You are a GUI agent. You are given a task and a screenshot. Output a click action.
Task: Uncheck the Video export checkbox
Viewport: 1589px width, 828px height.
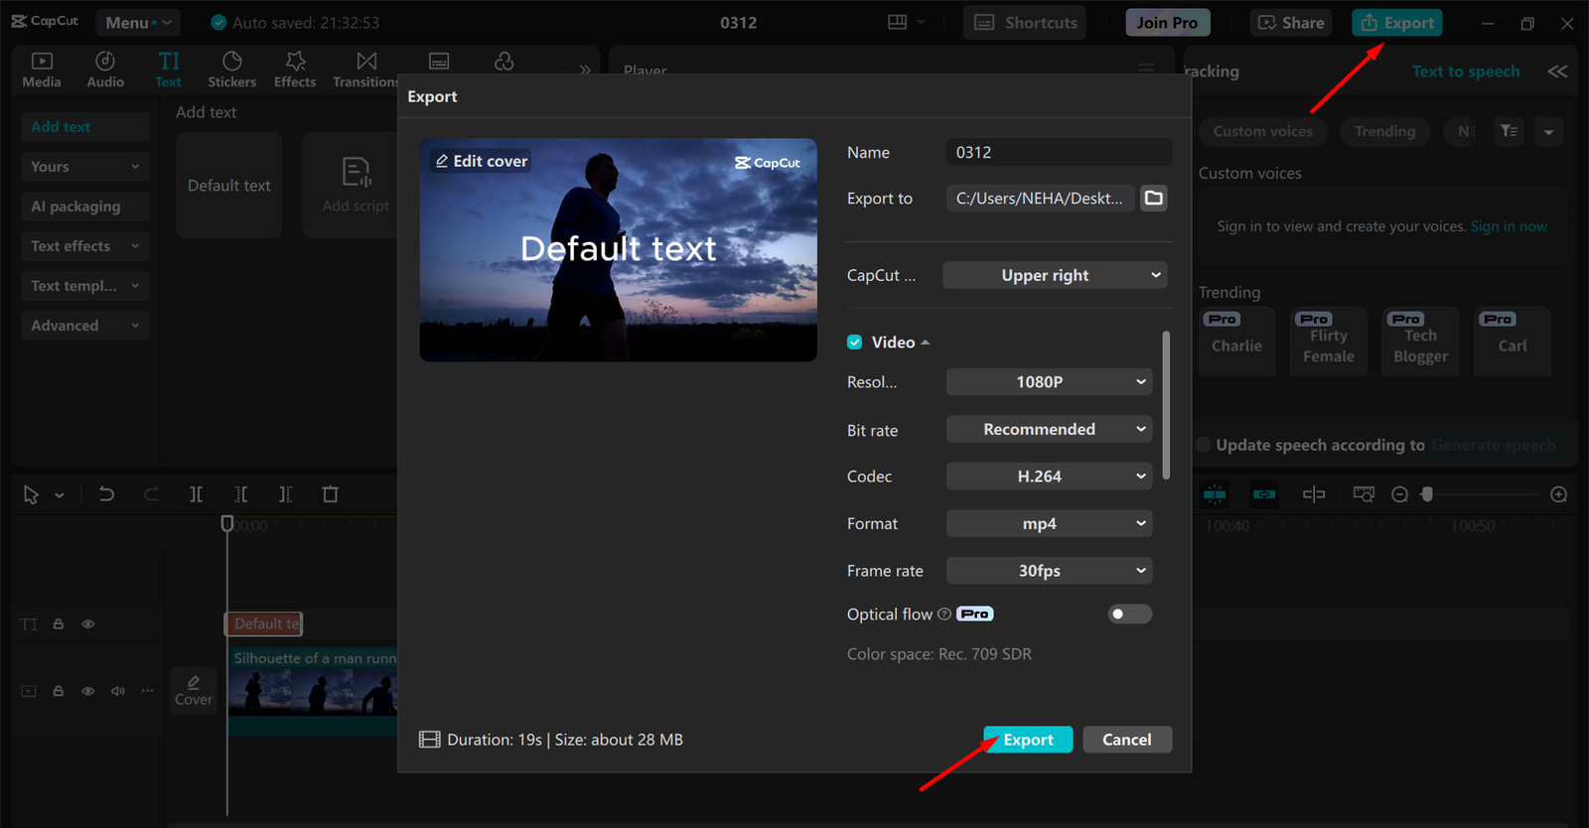pyautogui.click(x=854, y=343)
